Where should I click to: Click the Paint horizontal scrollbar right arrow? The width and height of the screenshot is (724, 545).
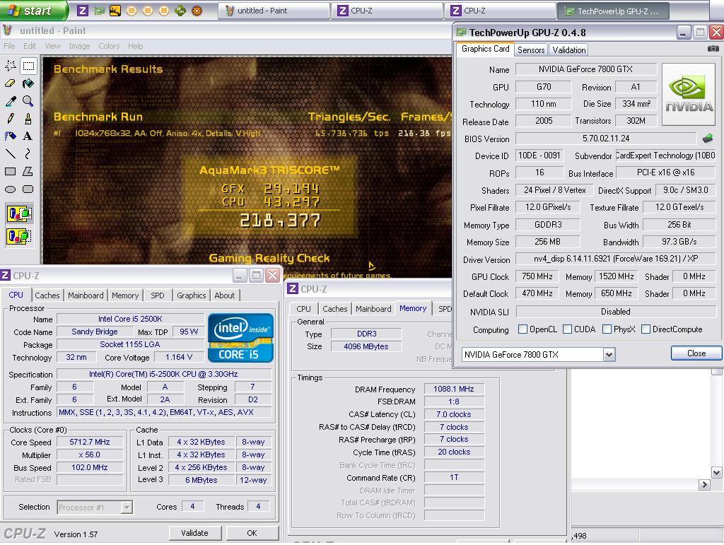click(704, 484)
